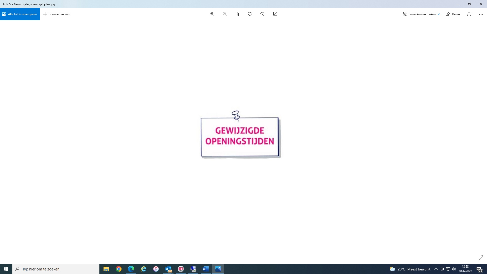Close the Photos window

coord(481,4)
